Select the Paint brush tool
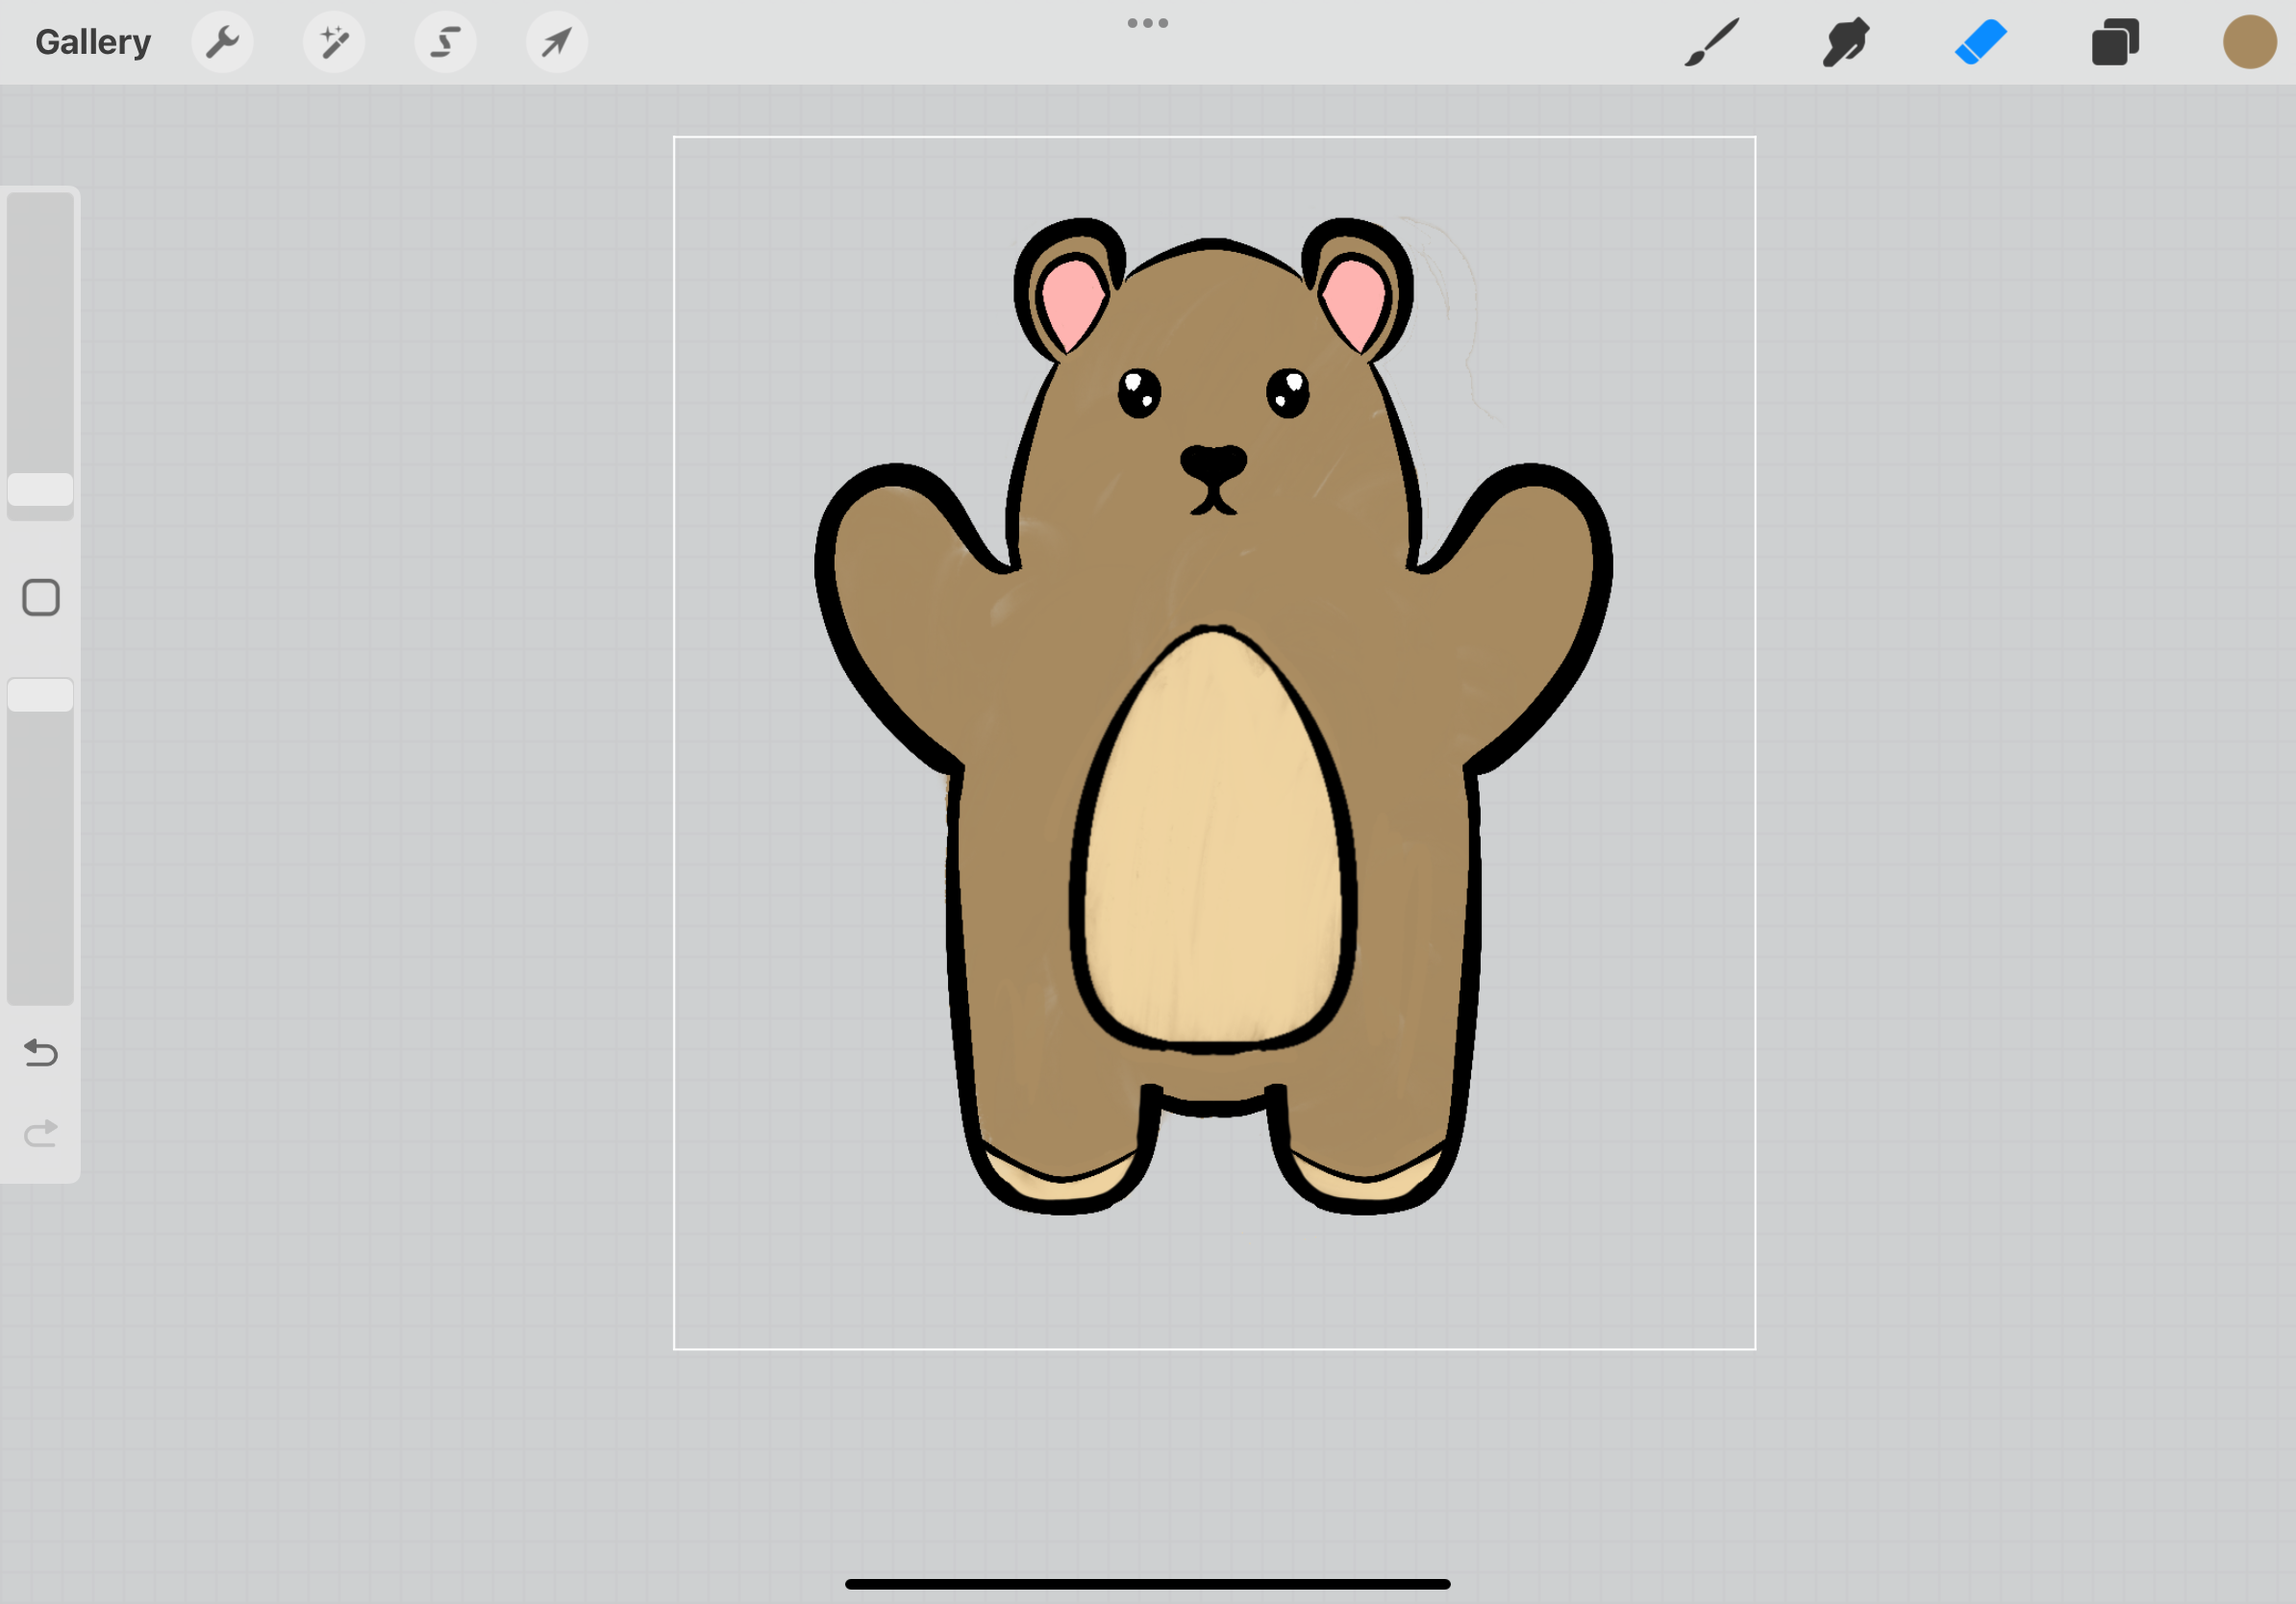The height and width of the screenshot is (1604, 2296). (1711, 42)
